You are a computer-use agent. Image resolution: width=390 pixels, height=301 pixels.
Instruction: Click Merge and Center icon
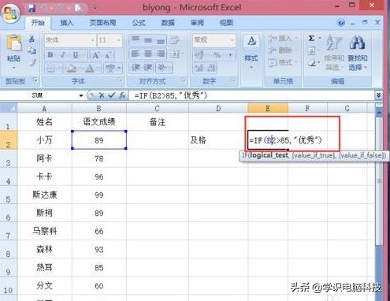(x=175, y=54)
